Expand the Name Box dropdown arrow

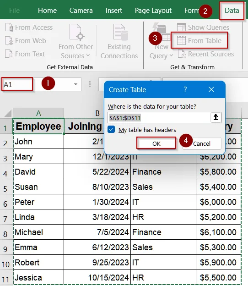coord(75,84)
